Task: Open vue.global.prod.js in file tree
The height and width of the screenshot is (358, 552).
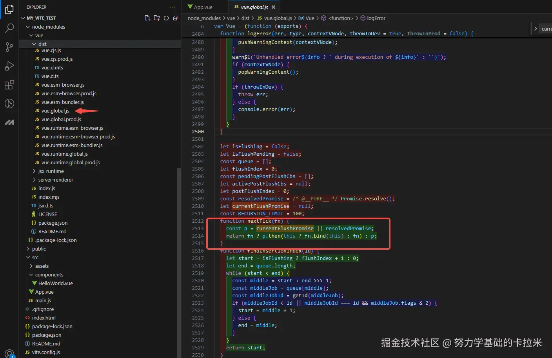Action: click(61, 119)
